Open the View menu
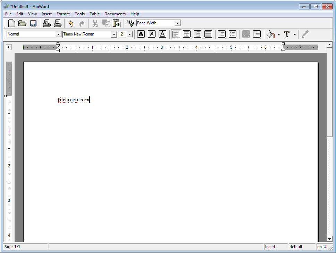This screenshot has height=253, width=336. (x=32, y=14)
